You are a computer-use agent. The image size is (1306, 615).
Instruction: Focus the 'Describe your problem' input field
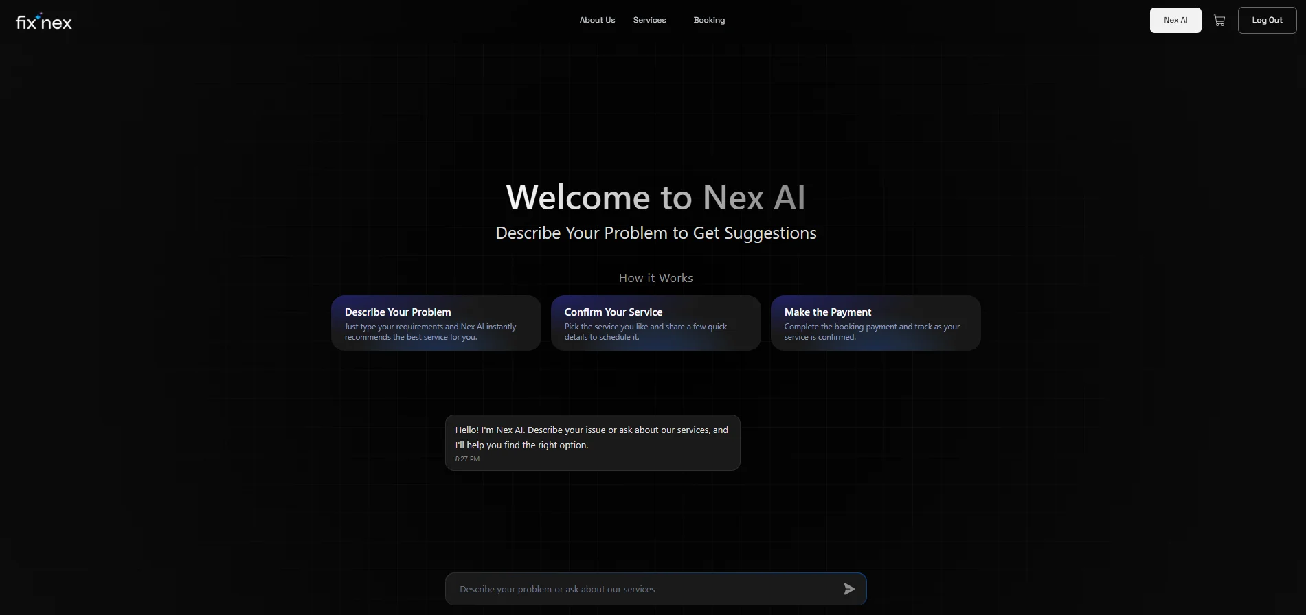(x=642, y=589)
